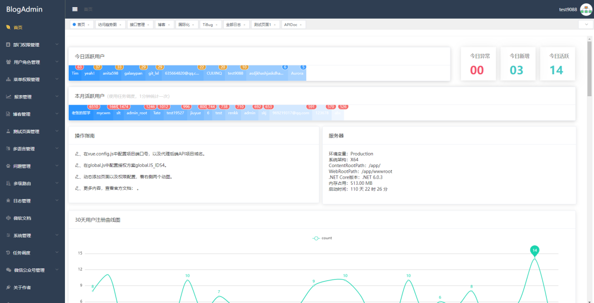Click the user avatar in top right
The width and height of the screenshot is (594, 303).
tap(586, 9)
